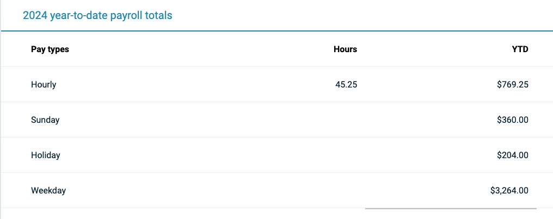
Task: Select the $769.25 Hourly YTD amount
Action: point(512,85)
